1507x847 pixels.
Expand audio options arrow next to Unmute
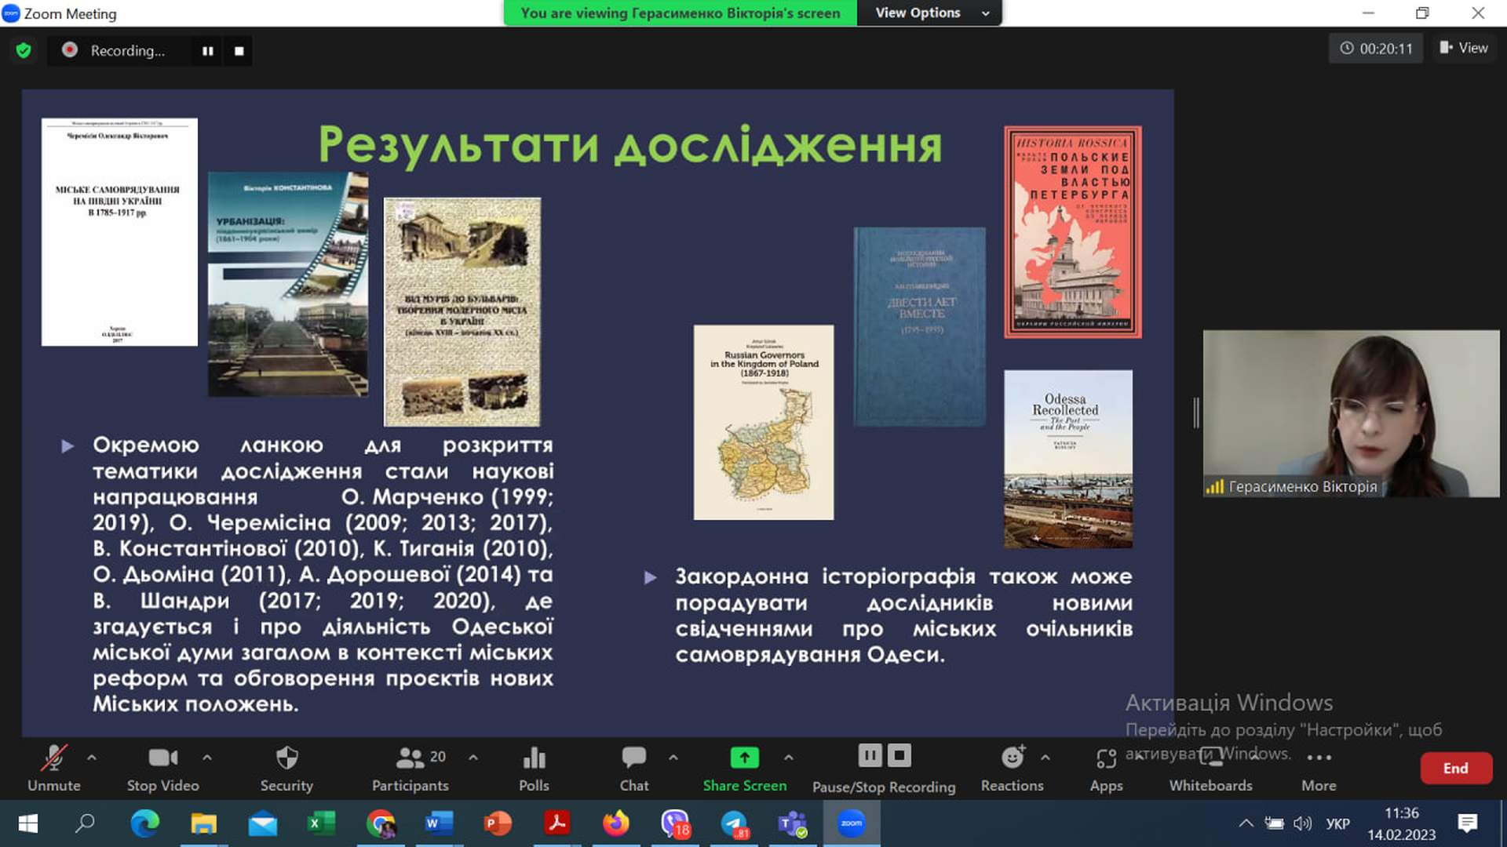[92, 758]
